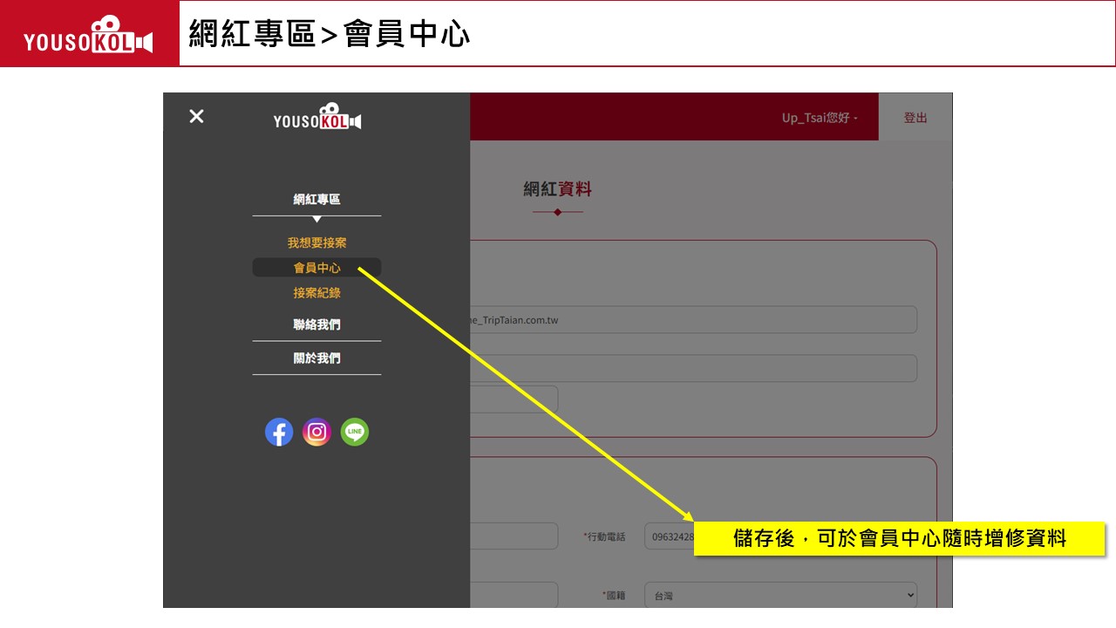Go to 我想要接案 in the sidebar

point(316,242)
